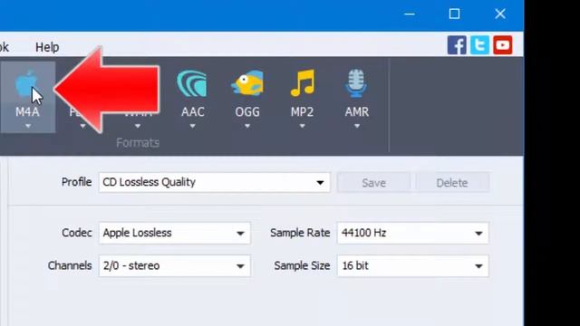
Task: Click the Delete profile button
Action: [452, 183]
